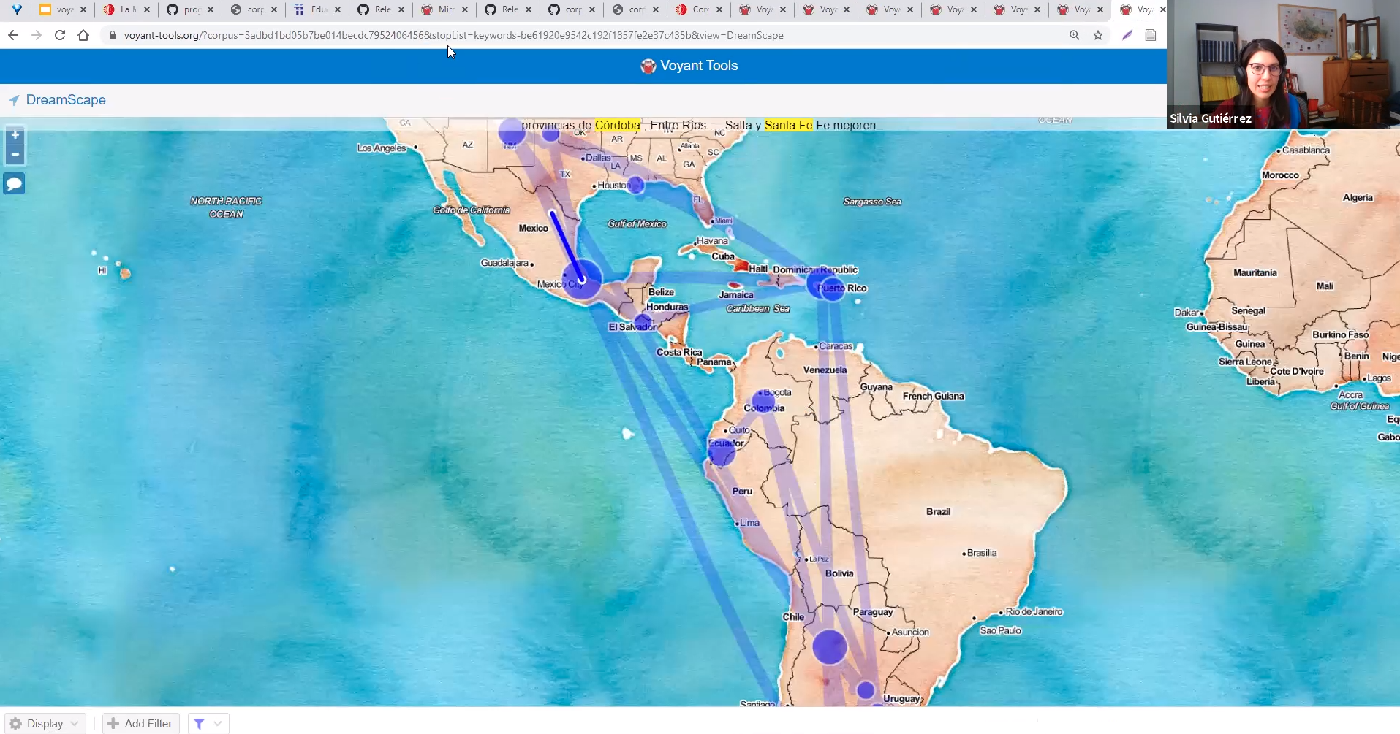Open the page zoom magnifier icon
The height and width of the screenshot is (734, 1400).
(1074, 35)
